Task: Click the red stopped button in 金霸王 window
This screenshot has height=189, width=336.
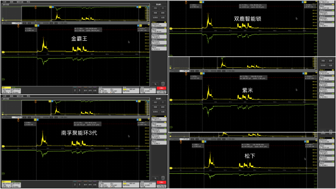Action: (x=161, y=88)
